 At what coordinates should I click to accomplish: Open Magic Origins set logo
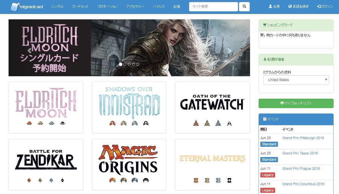pos(128,160)
